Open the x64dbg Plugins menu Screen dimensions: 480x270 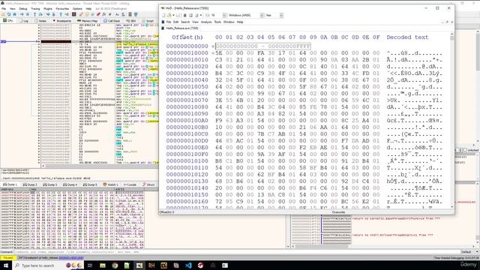coord(48,9)
